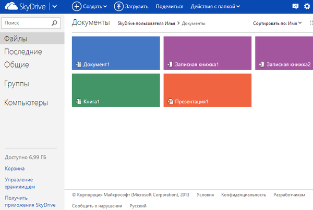This screenshot has height=210, width=313.
Task: Open Компьютеры in the sidebar
Action: point(26,102)
